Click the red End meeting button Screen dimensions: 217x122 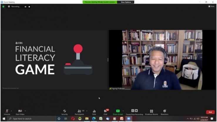point(210,112)
